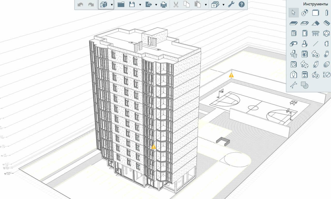Viewport: 331px width, 199px height.
Task: Pick the Door tool
Action: coord(305,33)
